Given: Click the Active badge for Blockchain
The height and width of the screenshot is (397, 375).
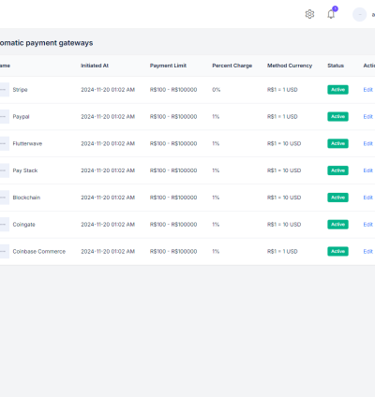Looking at the screenshot, I should tap(337, 198).
